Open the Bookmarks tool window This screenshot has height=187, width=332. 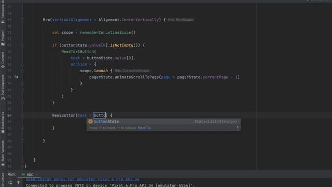tap(3, 123)
